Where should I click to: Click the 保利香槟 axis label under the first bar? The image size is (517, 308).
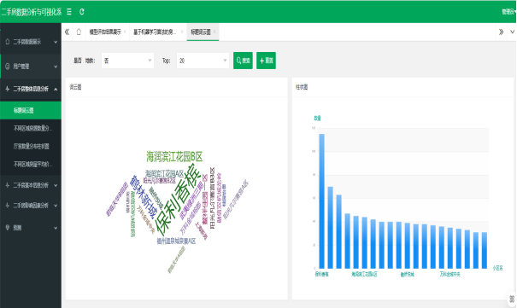(322, 274)
